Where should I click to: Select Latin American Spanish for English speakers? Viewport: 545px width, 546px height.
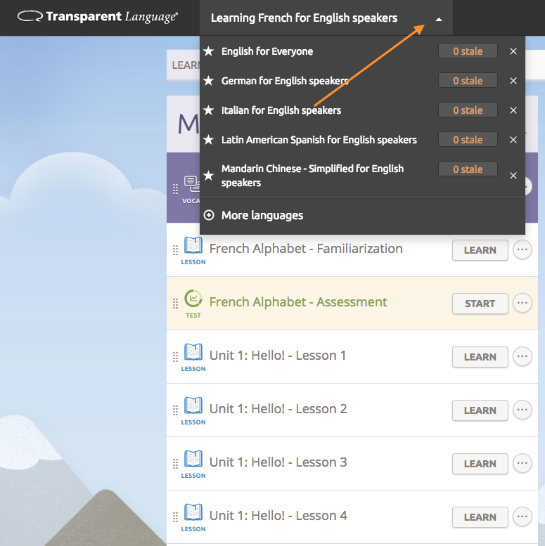tap(319, 140)
